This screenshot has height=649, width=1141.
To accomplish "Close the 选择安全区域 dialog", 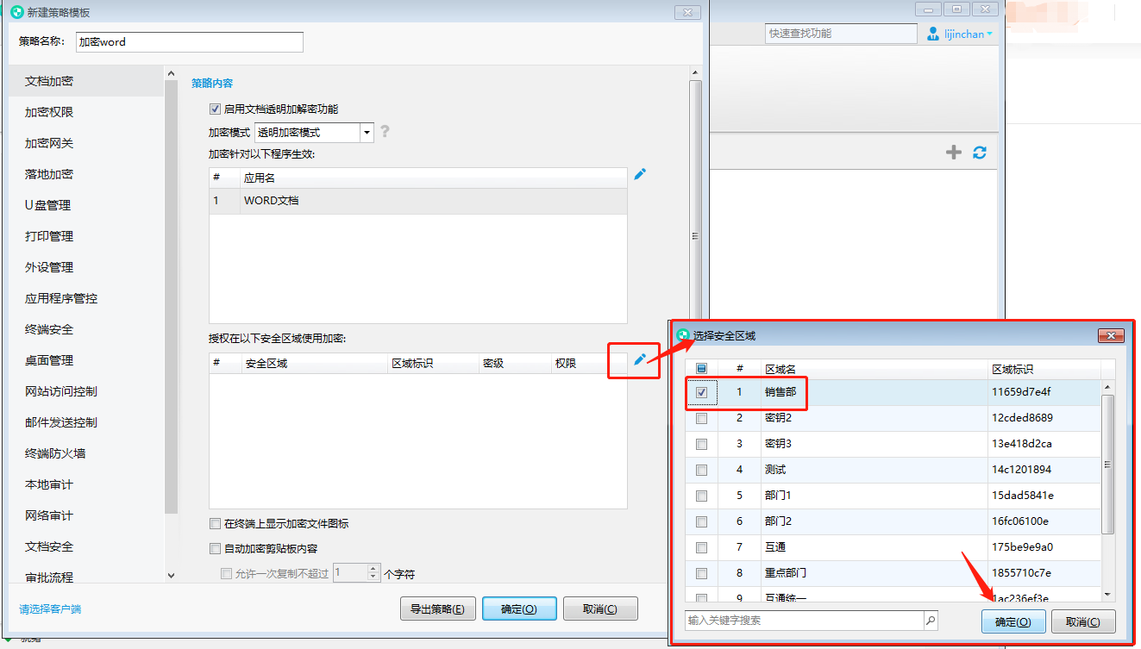I will pyautogui.click(x=1111, y=335).
